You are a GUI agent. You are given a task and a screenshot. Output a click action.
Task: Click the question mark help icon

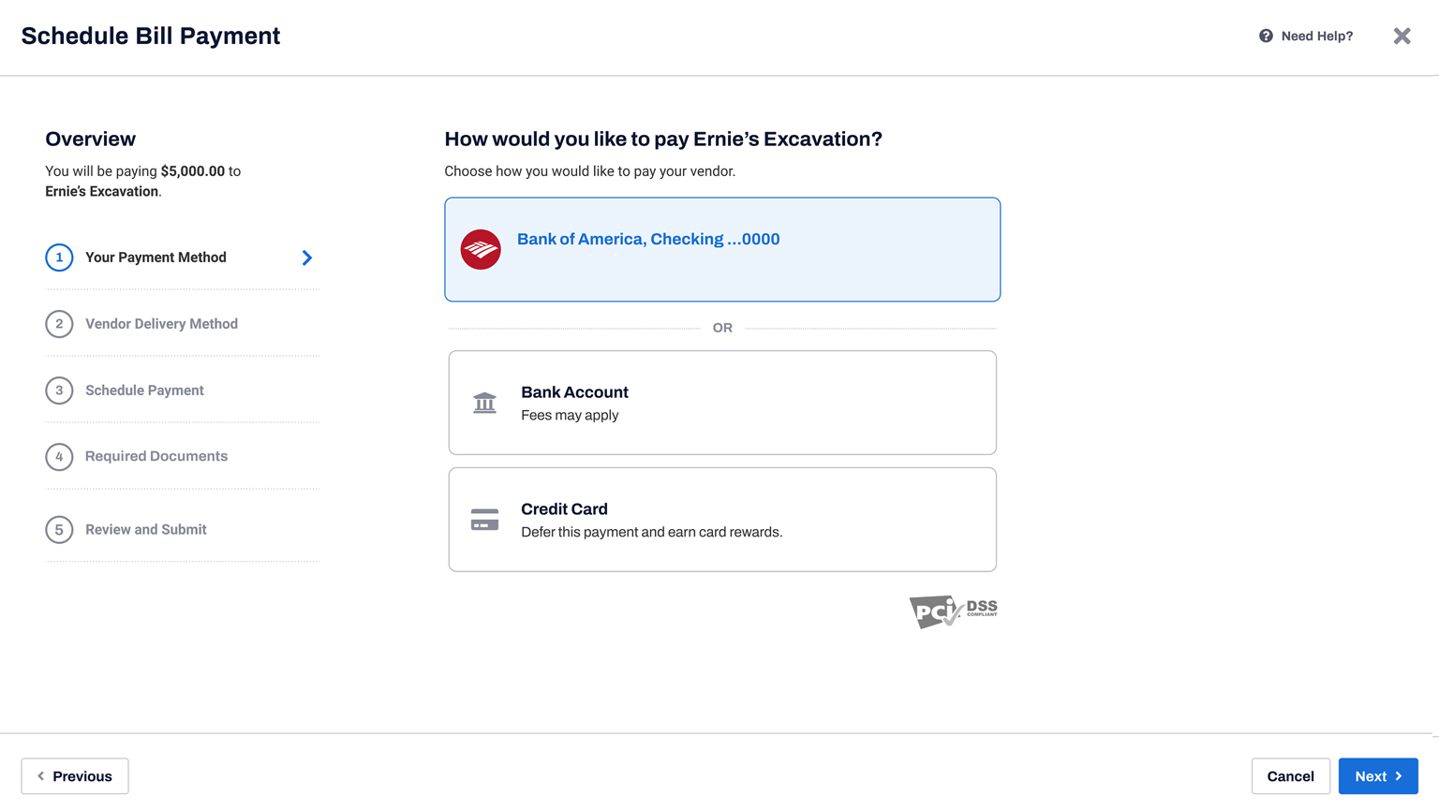1266,36
